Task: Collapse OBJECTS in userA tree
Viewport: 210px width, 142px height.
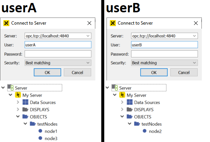Action: click(18, 116)
